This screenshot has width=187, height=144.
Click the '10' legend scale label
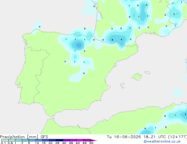click(x=37, y=143)
